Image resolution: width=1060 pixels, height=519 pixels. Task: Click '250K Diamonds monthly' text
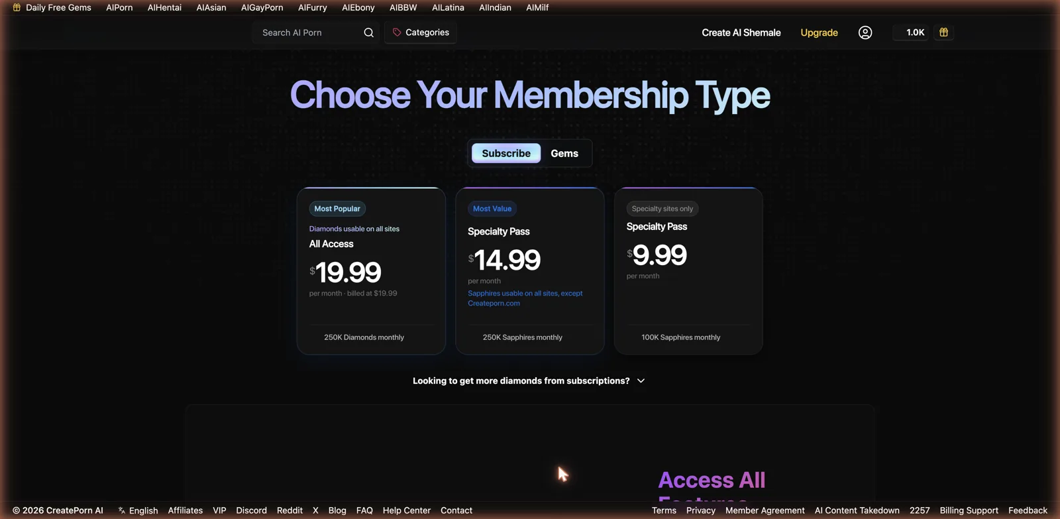pyautogui.click(x=364, y=337)
